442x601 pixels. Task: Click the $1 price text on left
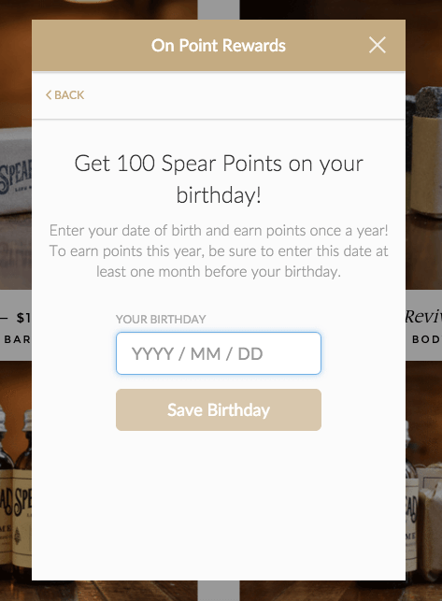click(x=23, y=318)
